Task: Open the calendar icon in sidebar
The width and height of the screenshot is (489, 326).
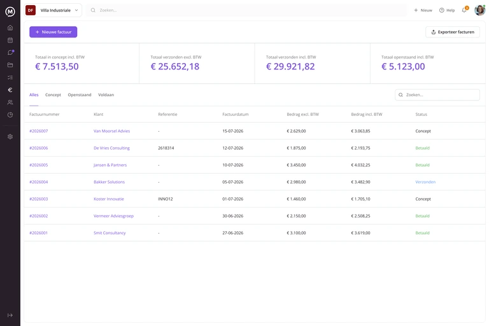Action: [x=10, y=40]
